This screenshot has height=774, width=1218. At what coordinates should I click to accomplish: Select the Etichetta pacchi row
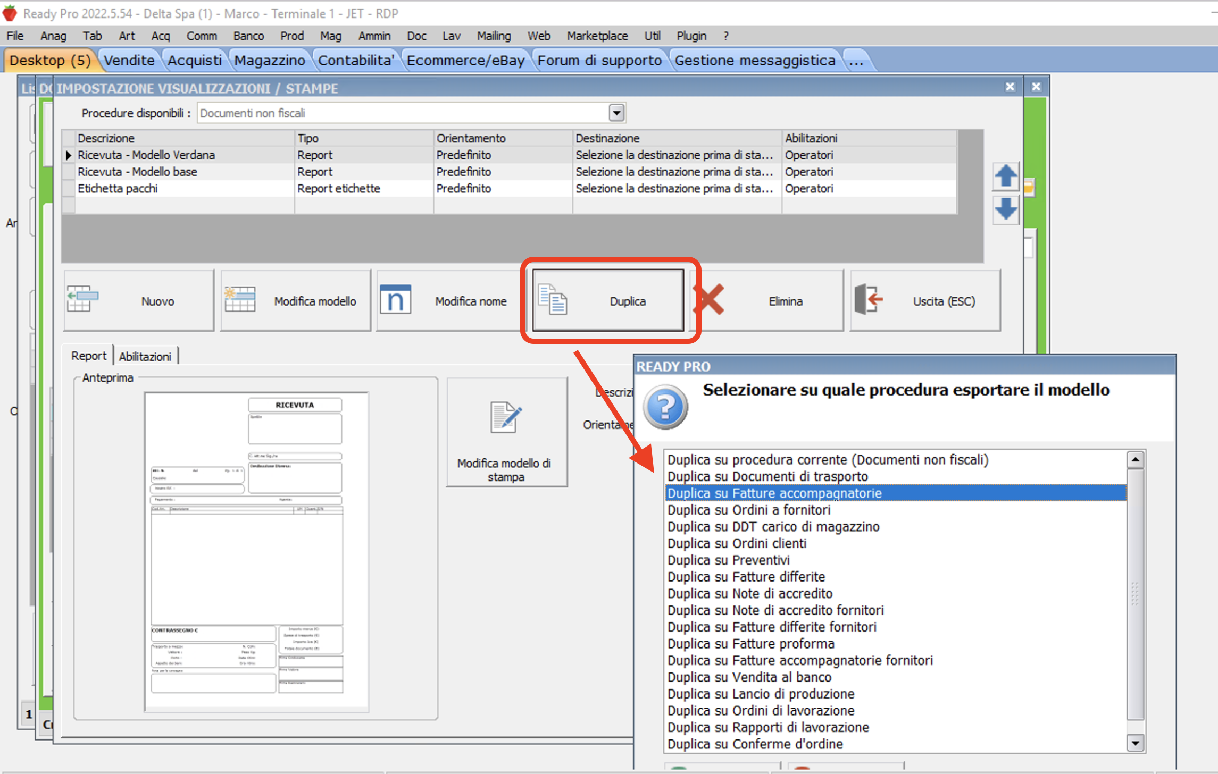pos(118,189)
